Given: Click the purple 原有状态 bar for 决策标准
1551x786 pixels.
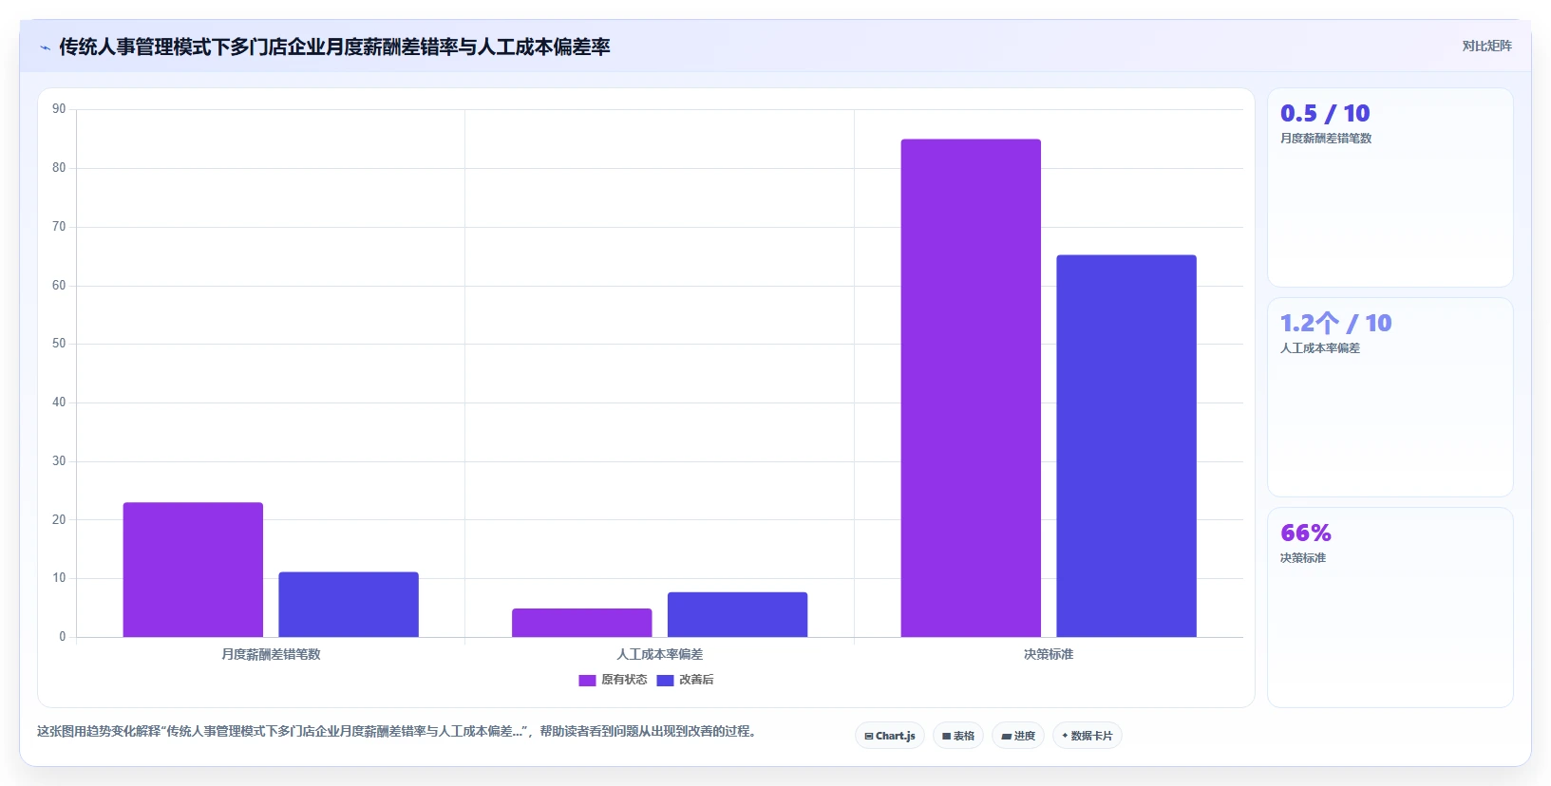Looking at the screenshot, I should pyautogui.click(x=971, y=388).
